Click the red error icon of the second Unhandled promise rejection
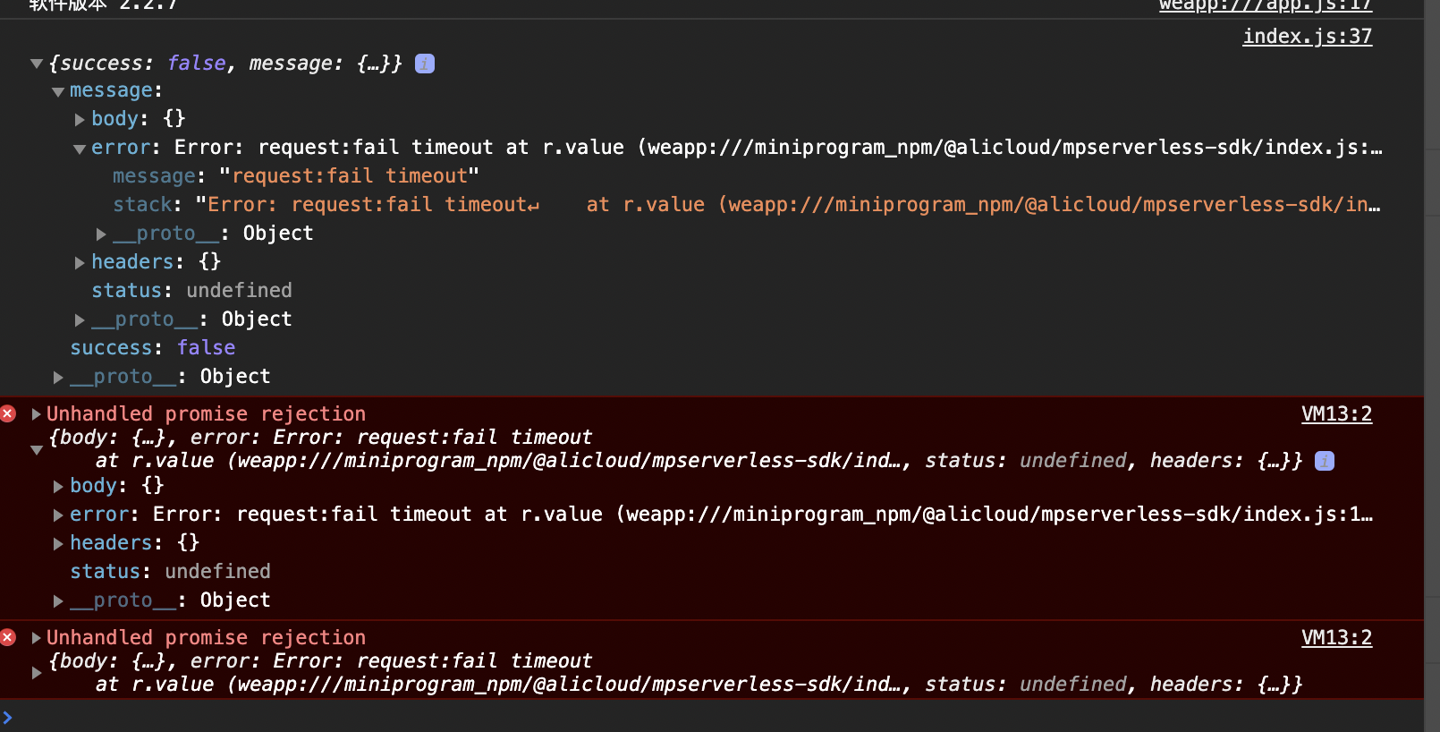Screen dimensions: 1440x732 pos(8,637)
